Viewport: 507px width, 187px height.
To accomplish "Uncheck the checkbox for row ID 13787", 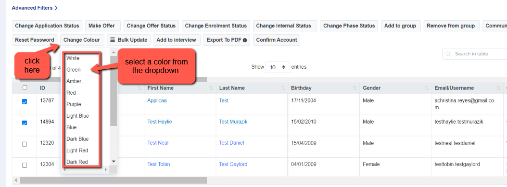I will (x=25, y=101).
